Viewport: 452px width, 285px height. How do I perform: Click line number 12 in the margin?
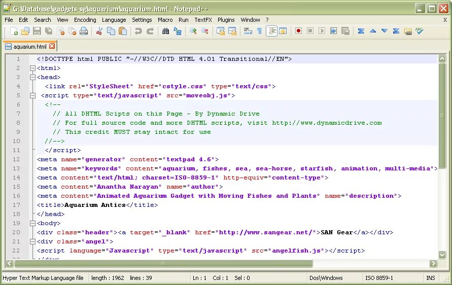click(16, 159)
